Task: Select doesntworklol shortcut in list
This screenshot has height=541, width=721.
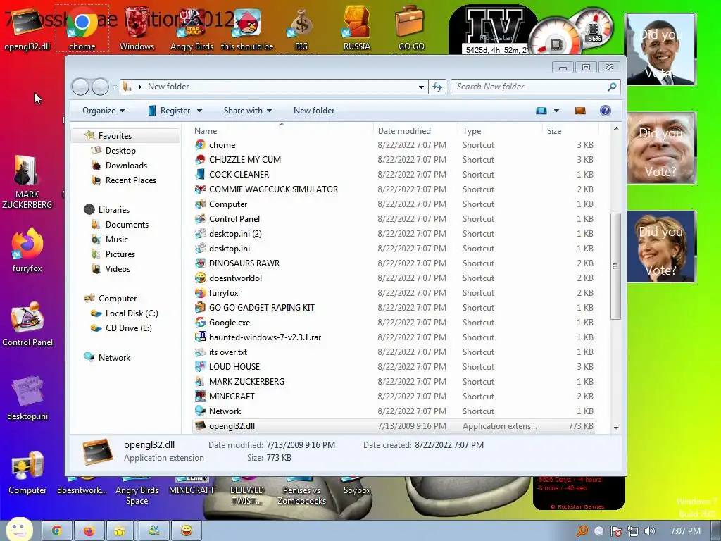Action: [235, 278]
